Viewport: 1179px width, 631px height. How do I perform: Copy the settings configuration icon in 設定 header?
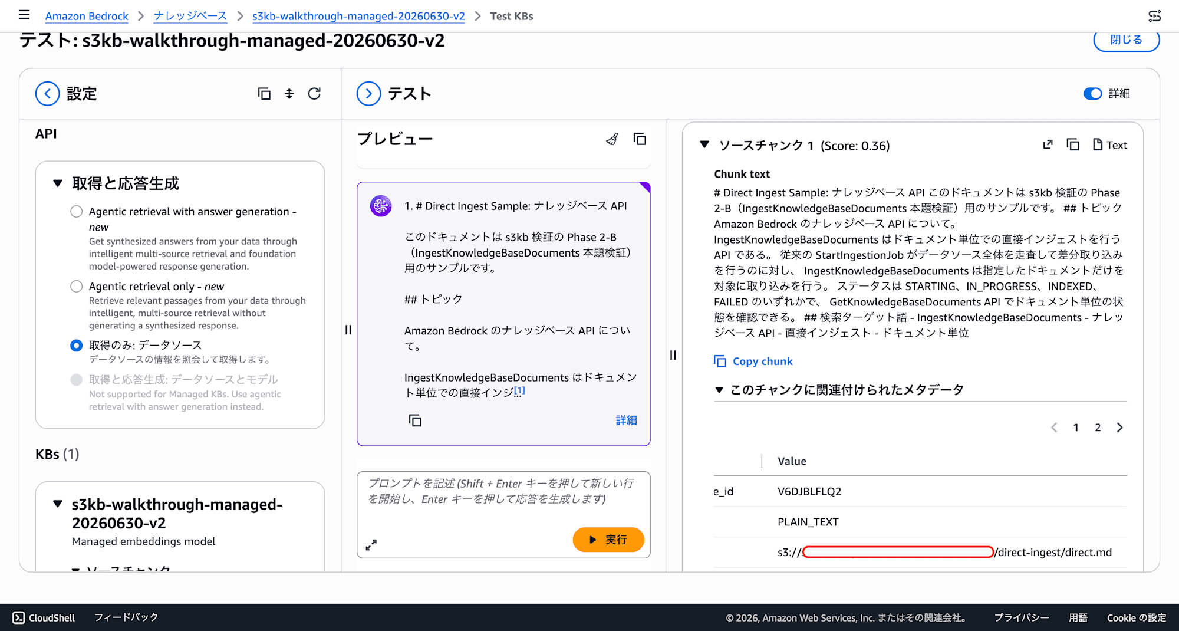coord(264,94)
